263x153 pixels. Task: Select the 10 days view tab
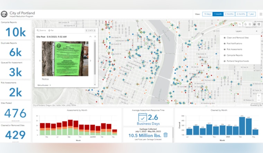[208, 14]
